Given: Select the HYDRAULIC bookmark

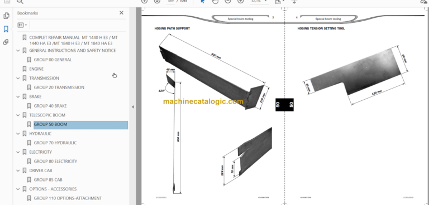Looking at the screenshot, I should [40, 134].
